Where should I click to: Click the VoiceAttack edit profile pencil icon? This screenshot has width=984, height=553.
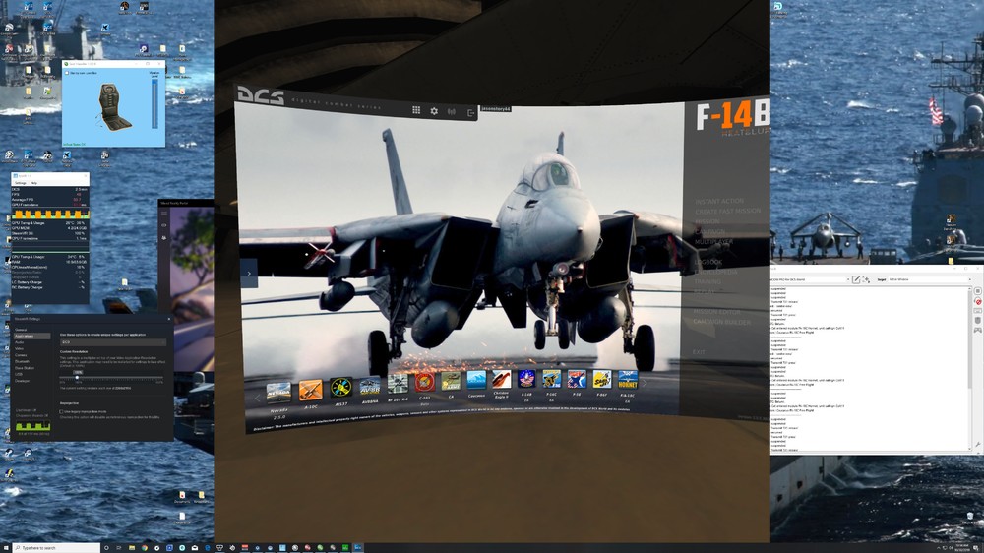[855, 279]
